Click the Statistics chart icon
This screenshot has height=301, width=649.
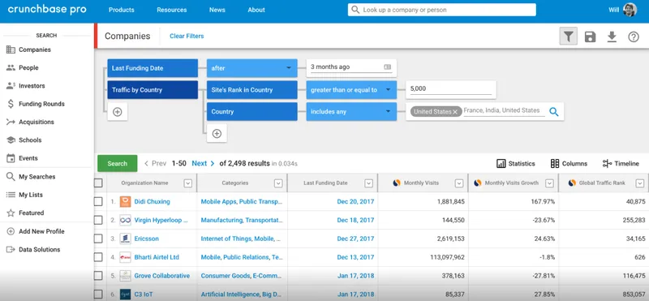[501, 164]
